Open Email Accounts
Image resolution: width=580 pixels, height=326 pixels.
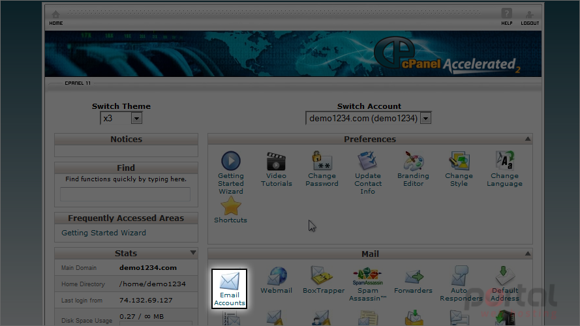tap(230, 289)
